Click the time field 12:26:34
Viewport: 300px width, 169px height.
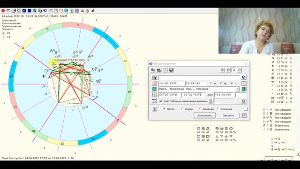click(195, 84)
